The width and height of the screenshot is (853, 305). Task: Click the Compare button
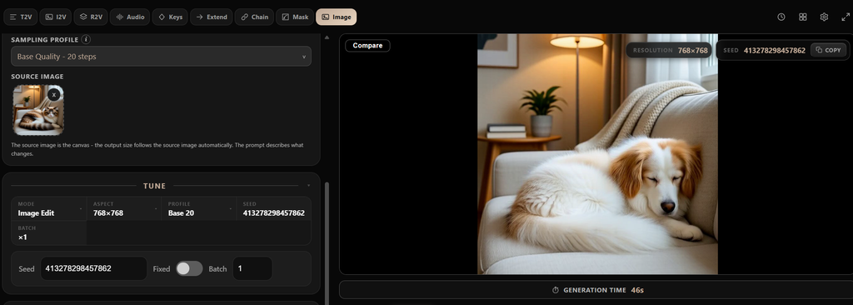[367, 46]
